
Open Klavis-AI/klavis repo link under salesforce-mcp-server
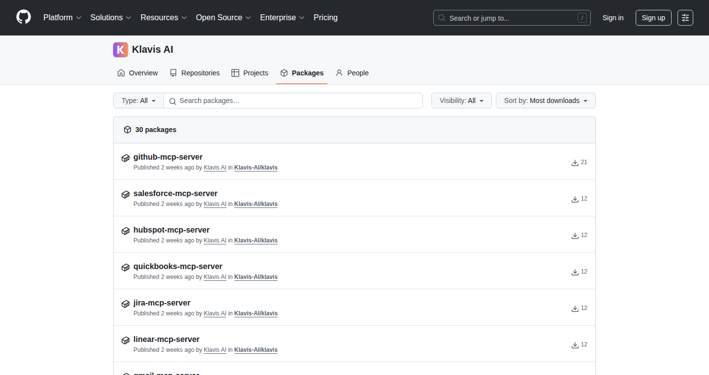256,204
